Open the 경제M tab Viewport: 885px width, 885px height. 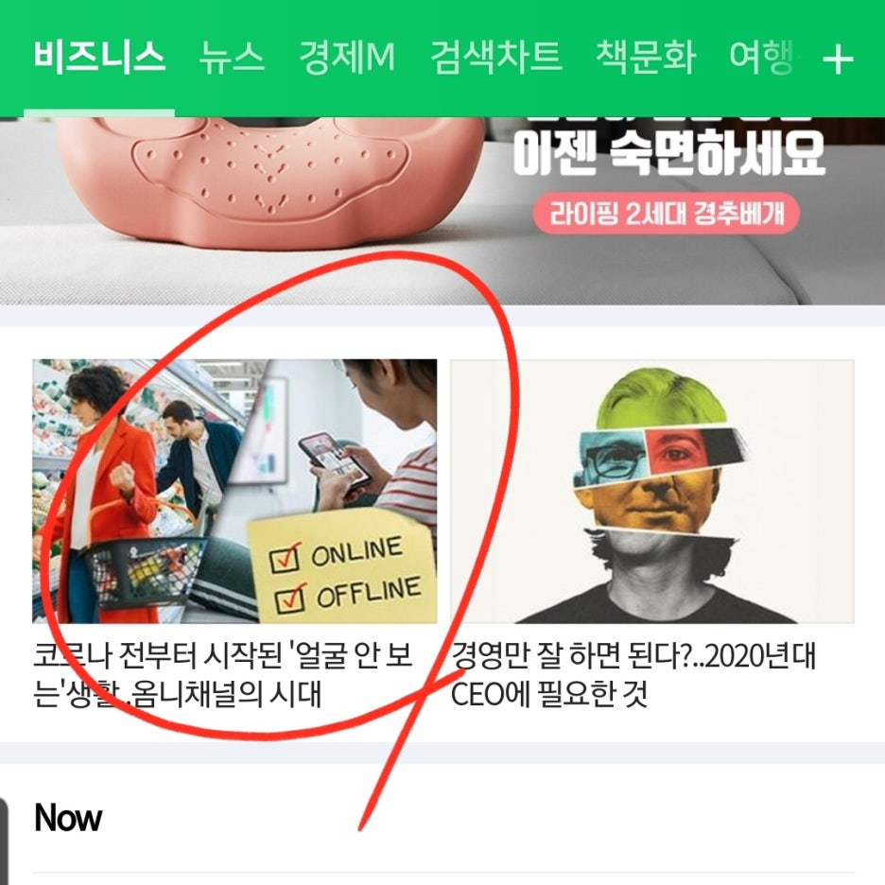tap(347, 57)
